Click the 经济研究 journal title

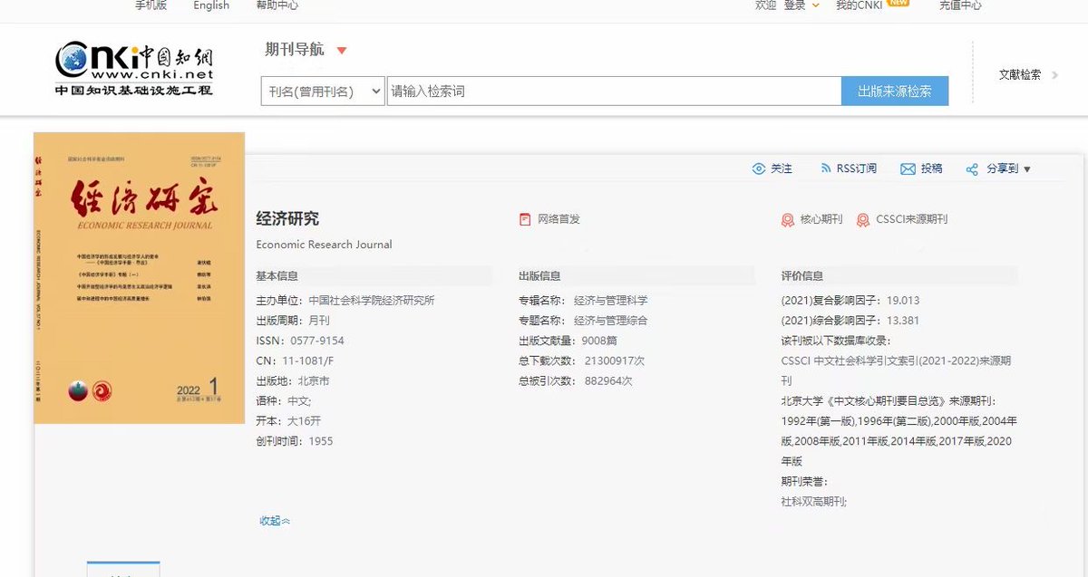(x=287, y=219)
